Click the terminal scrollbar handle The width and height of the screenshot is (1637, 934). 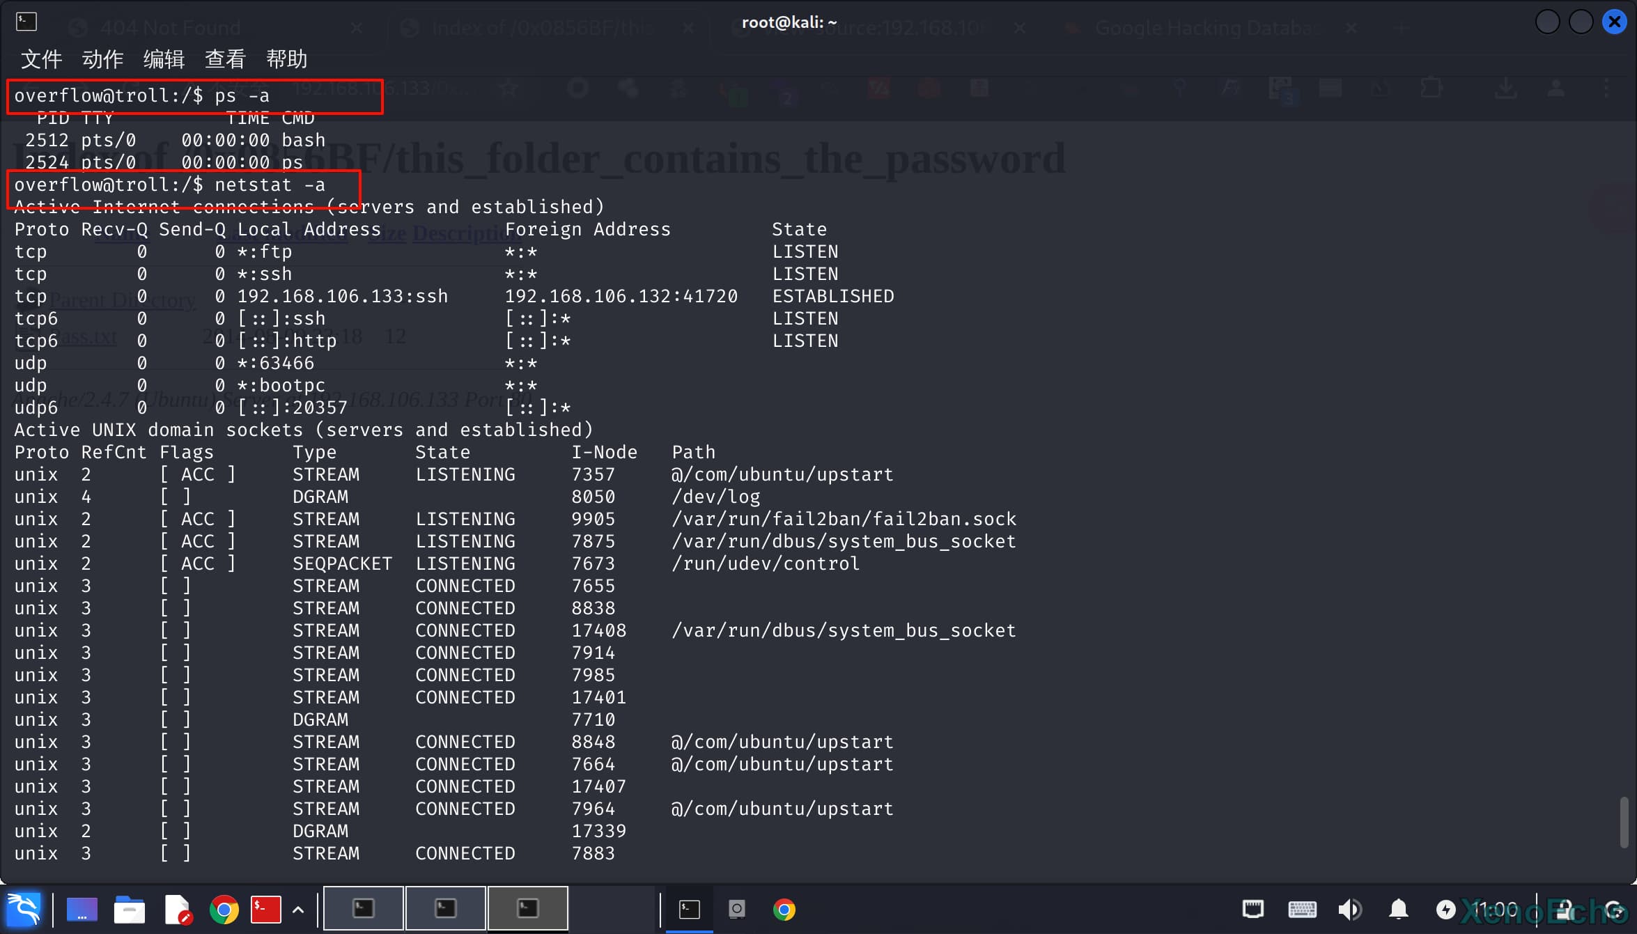[1624, 822]
